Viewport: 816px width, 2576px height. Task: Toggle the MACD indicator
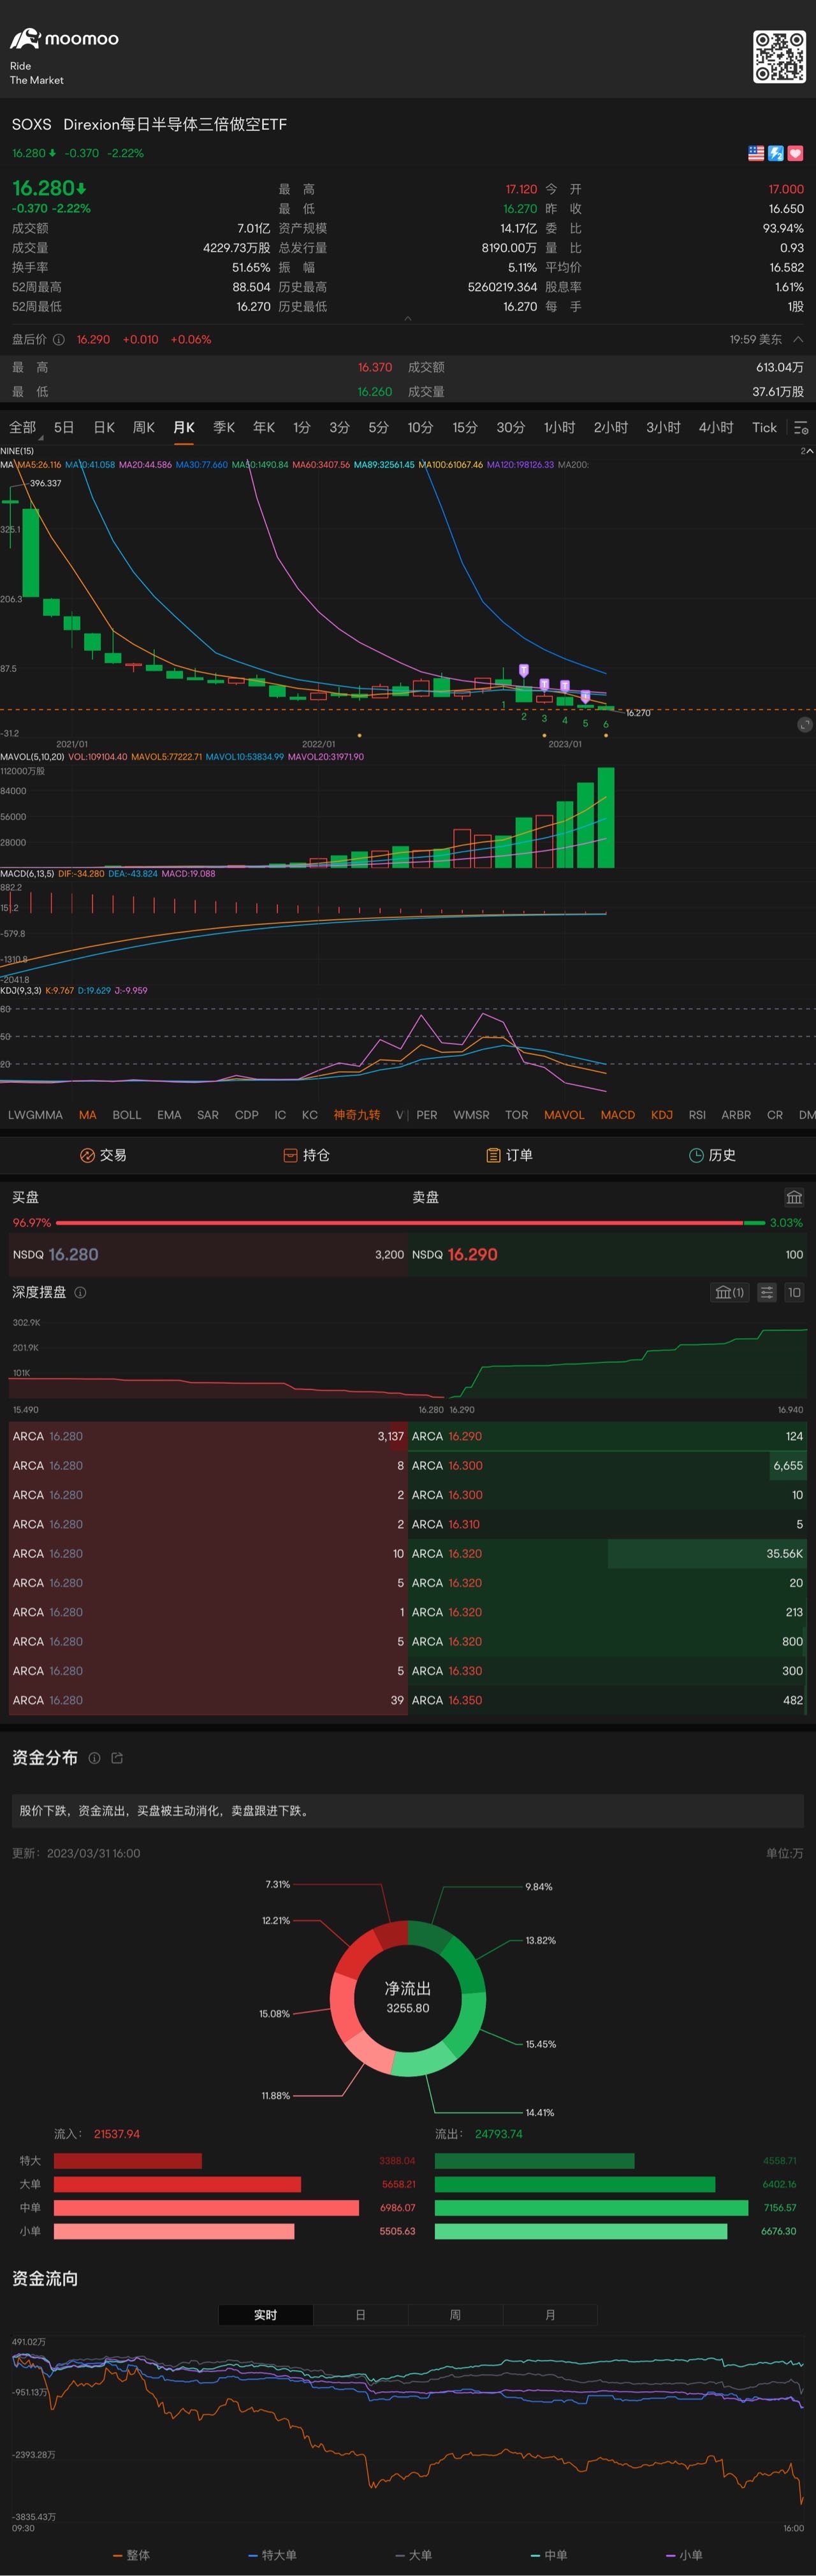(618, 1114)
